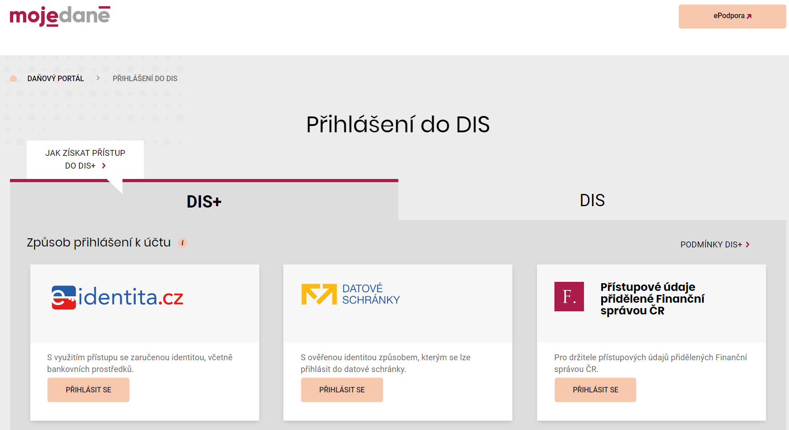789x430 pixels.
Task: Click the breadcrumb separator chevron
Action: [98, 78]
